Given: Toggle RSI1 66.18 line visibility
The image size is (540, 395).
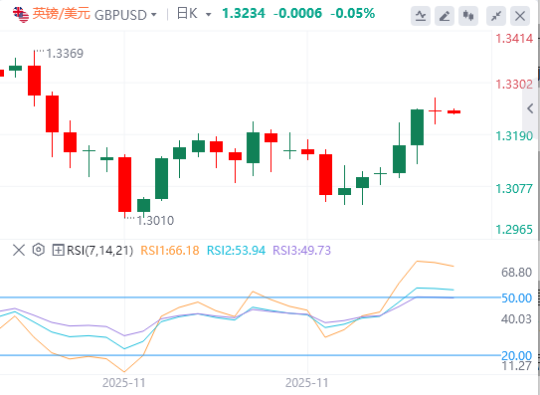Looking at the screenshot, I should pos(170,251).
